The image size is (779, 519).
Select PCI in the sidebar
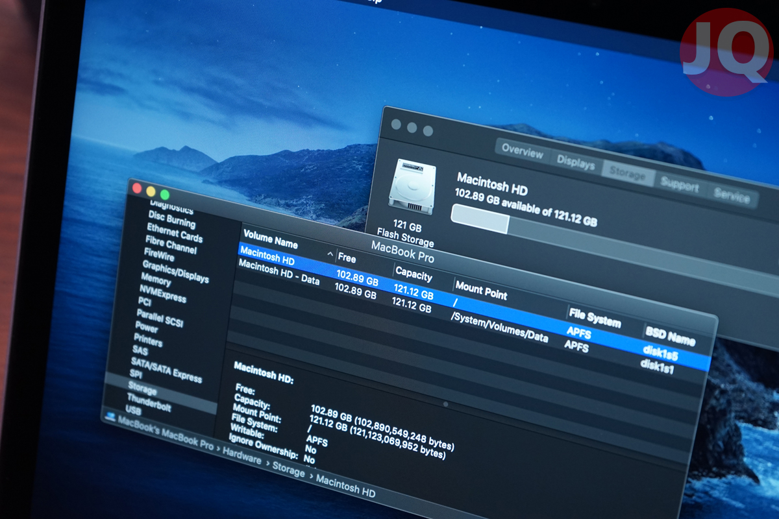[x=144, y=302]
